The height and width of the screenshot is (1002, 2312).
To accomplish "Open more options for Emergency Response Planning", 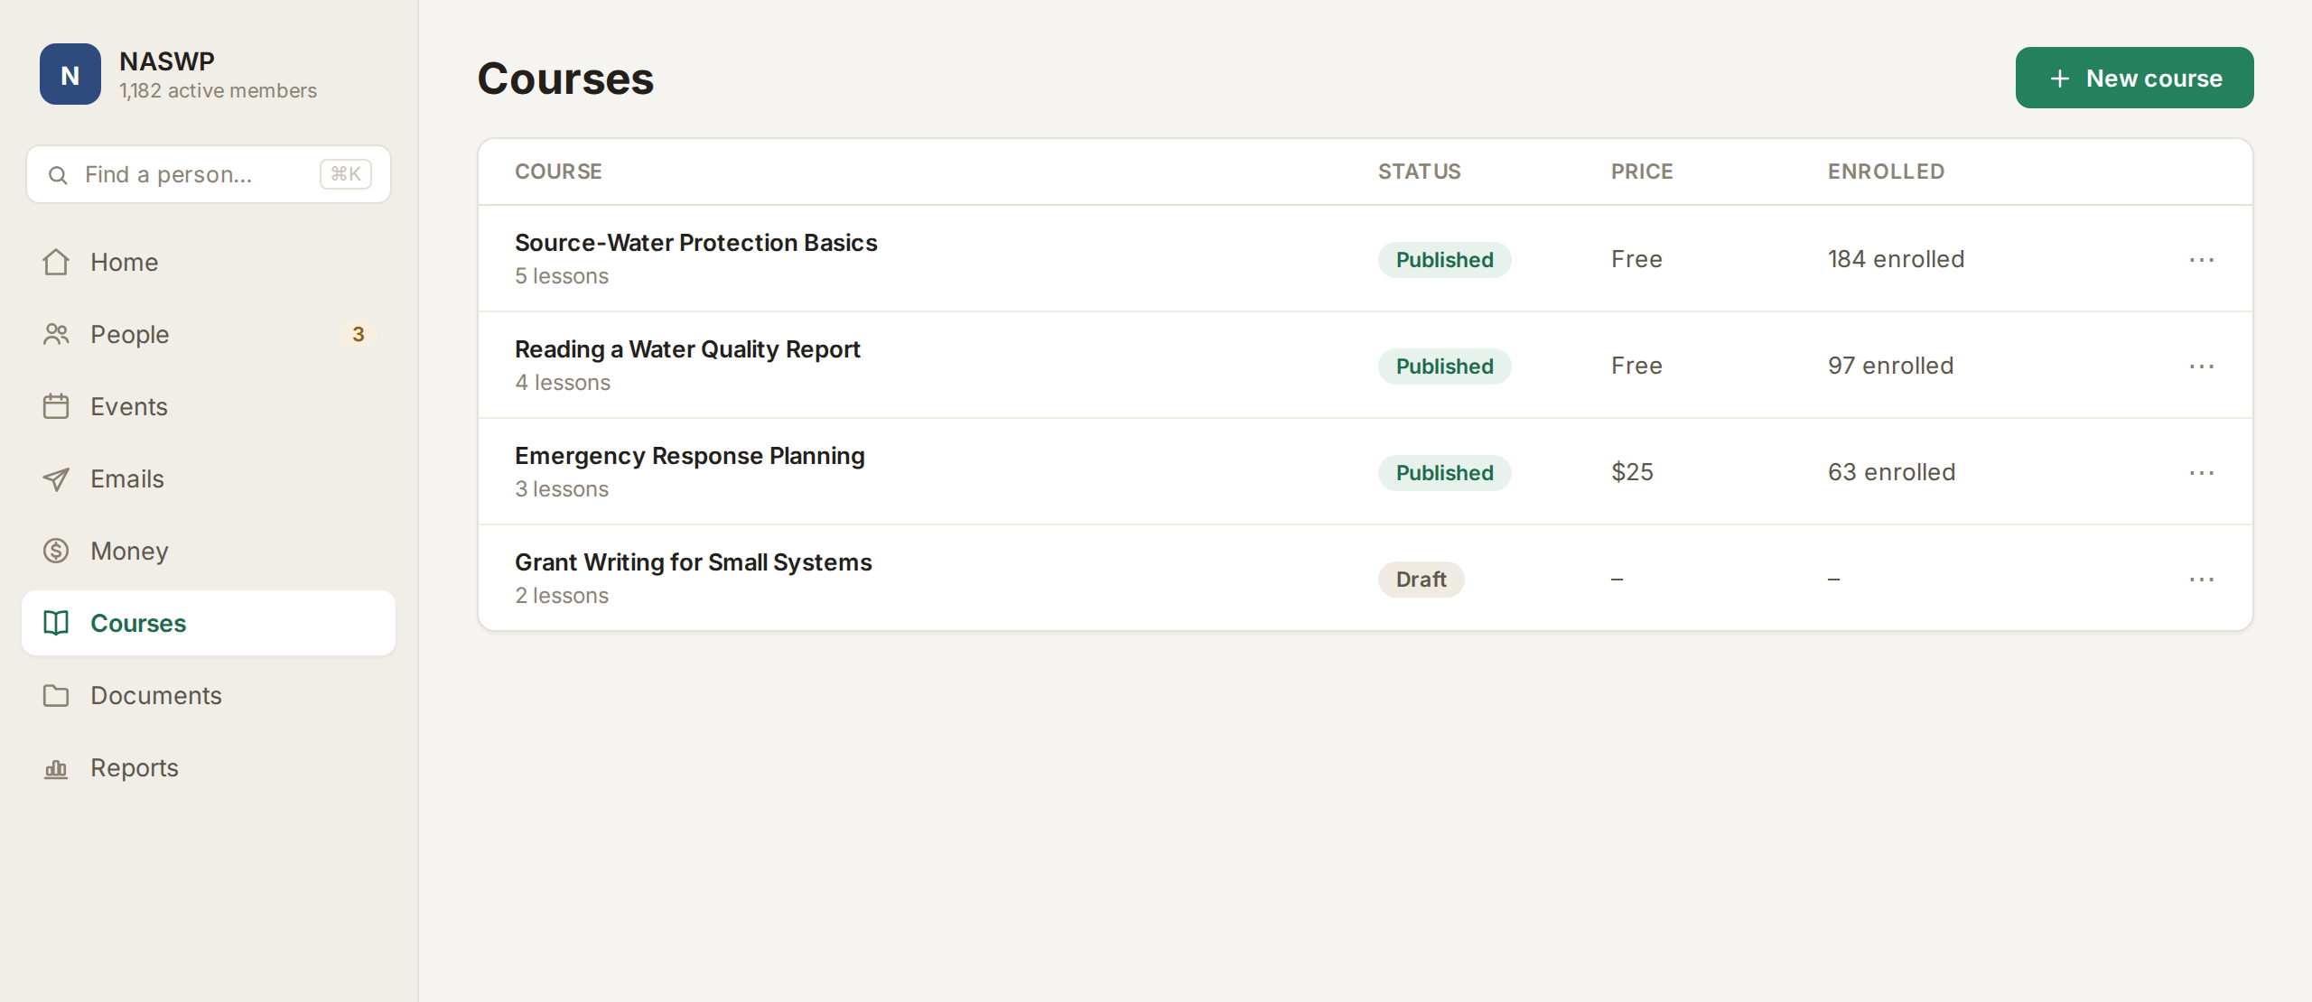I will point(2202,473).
